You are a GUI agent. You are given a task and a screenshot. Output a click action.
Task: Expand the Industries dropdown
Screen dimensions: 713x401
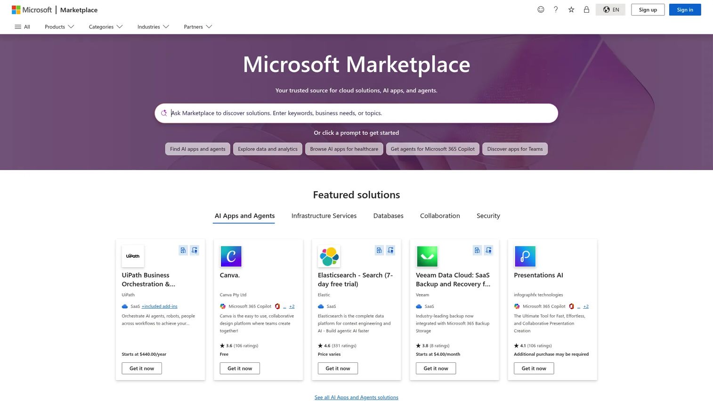coord(153,27)
